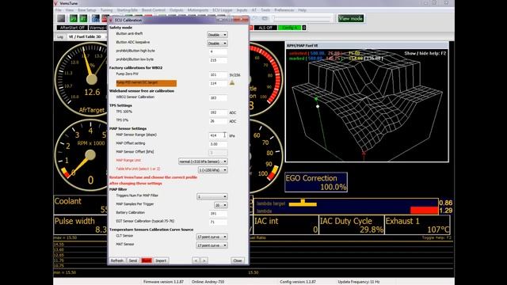This screenshot has height=285, width=507.
Task: Click the dark blue toolbar icon
Action: [x=96, y=18]
